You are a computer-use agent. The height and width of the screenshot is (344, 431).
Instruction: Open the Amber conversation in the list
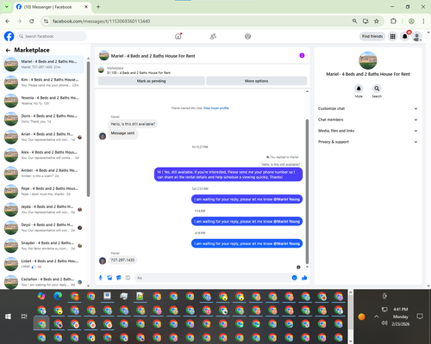(x=43, y=173)
